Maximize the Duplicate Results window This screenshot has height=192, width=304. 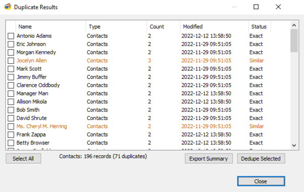tap(256, 7)
